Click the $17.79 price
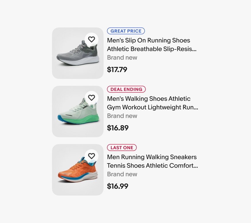 117,69
